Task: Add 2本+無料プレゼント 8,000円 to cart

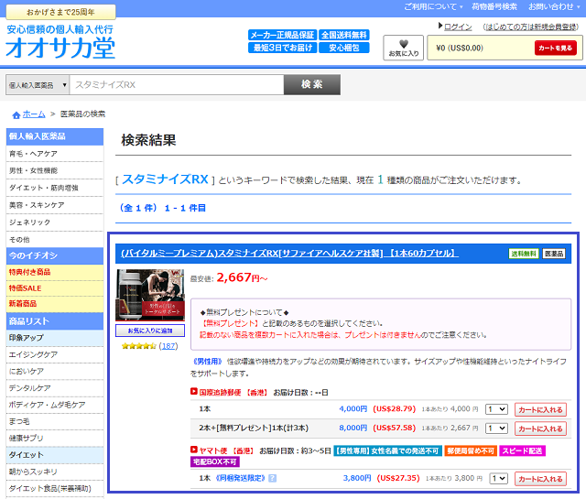Action: point(540,428)
